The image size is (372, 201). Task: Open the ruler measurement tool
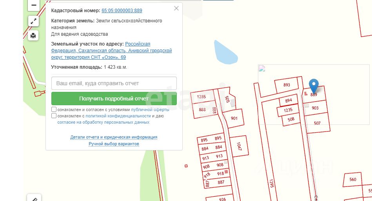(x=34, y=198)
